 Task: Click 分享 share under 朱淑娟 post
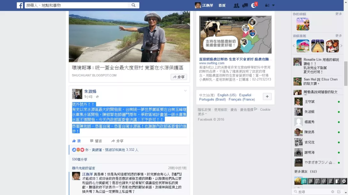[x=117, y=141]
